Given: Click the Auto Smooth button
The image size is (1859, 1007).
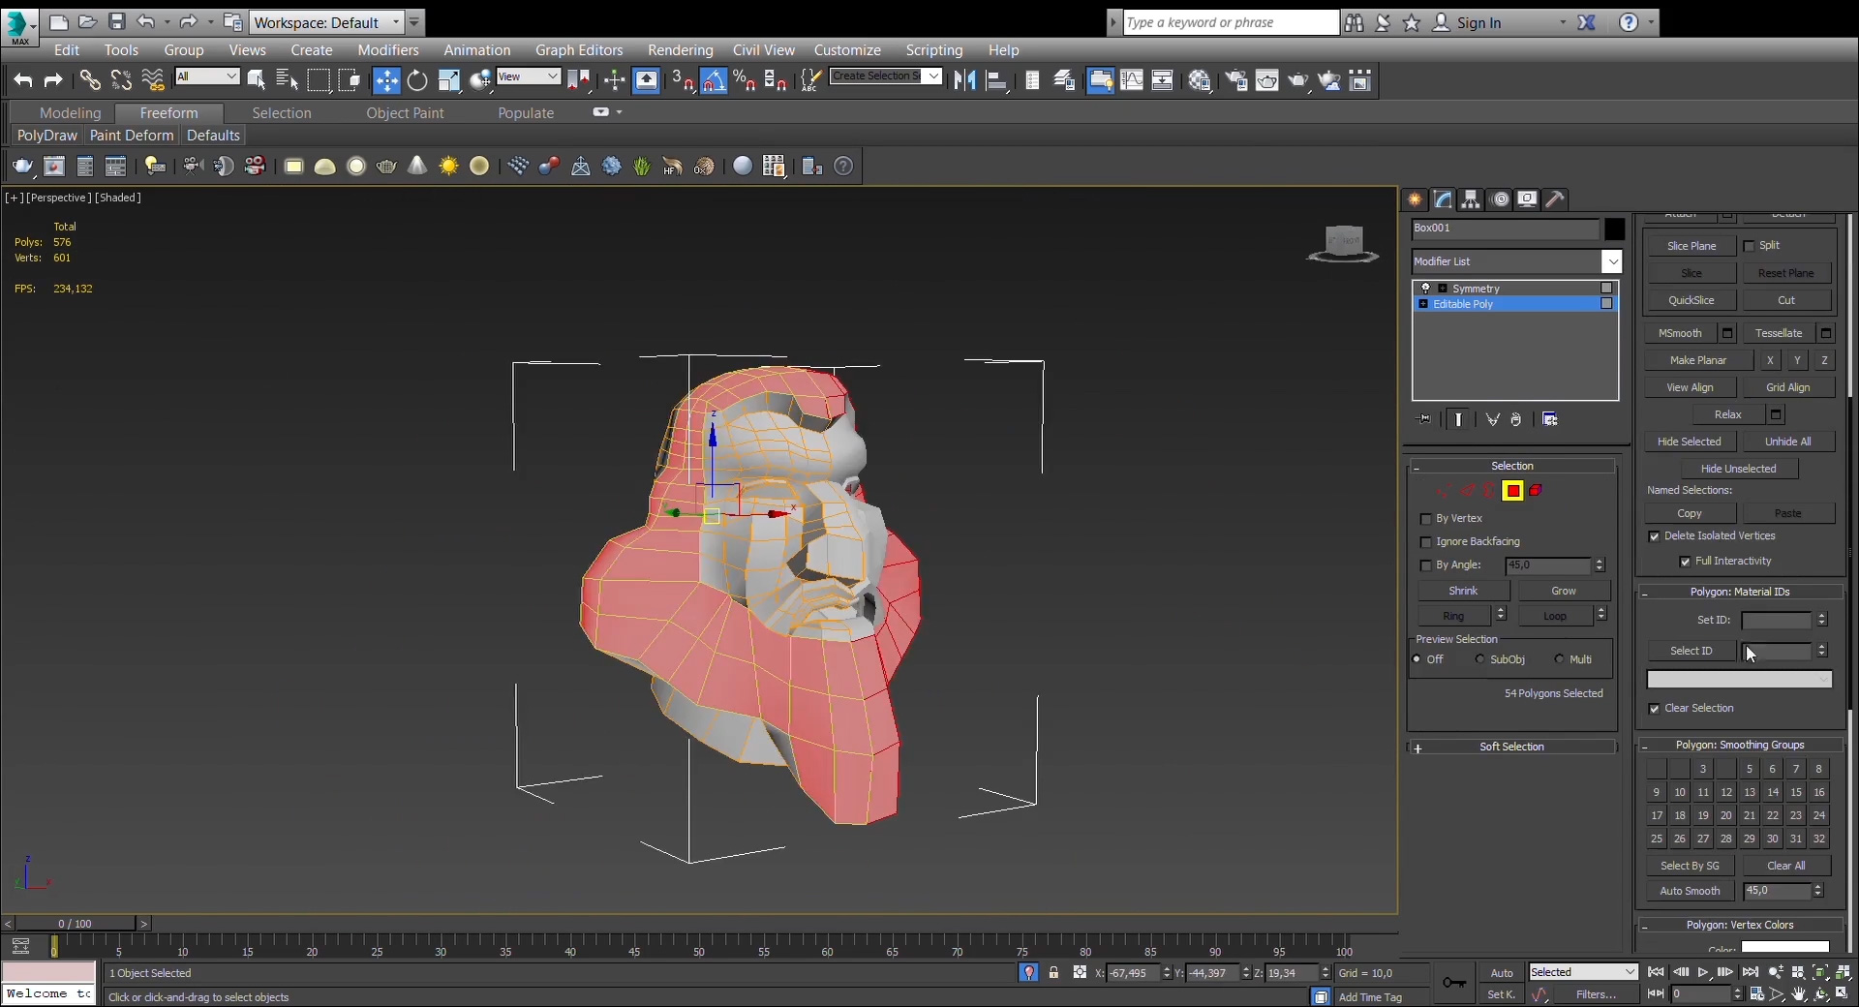Looking at the screenshot, I should pyautogui.click(x=1690, y=891).
